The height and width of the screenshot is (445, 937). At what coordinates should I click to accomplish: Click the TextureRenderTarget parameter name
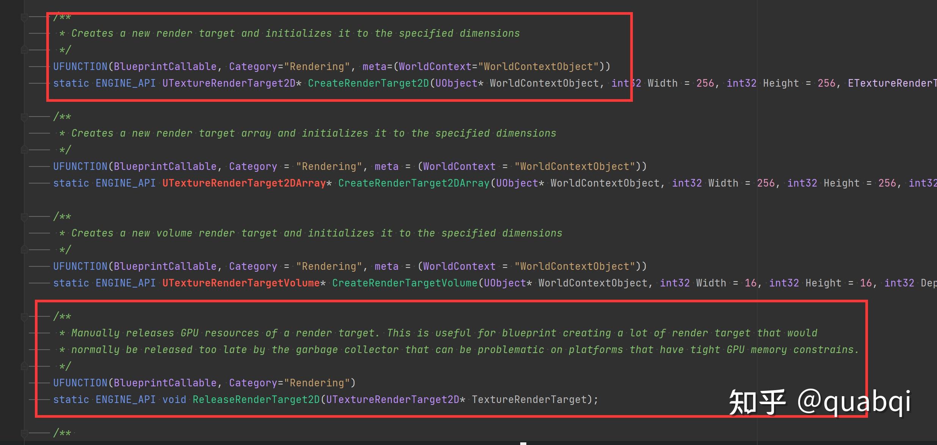coord(529,400)
